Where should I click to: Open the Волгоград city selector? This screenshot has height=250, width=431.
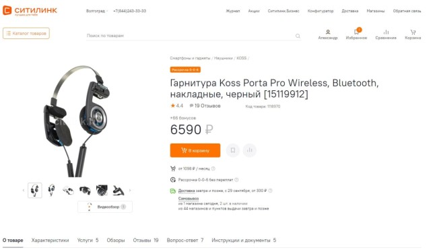(97, 11)
